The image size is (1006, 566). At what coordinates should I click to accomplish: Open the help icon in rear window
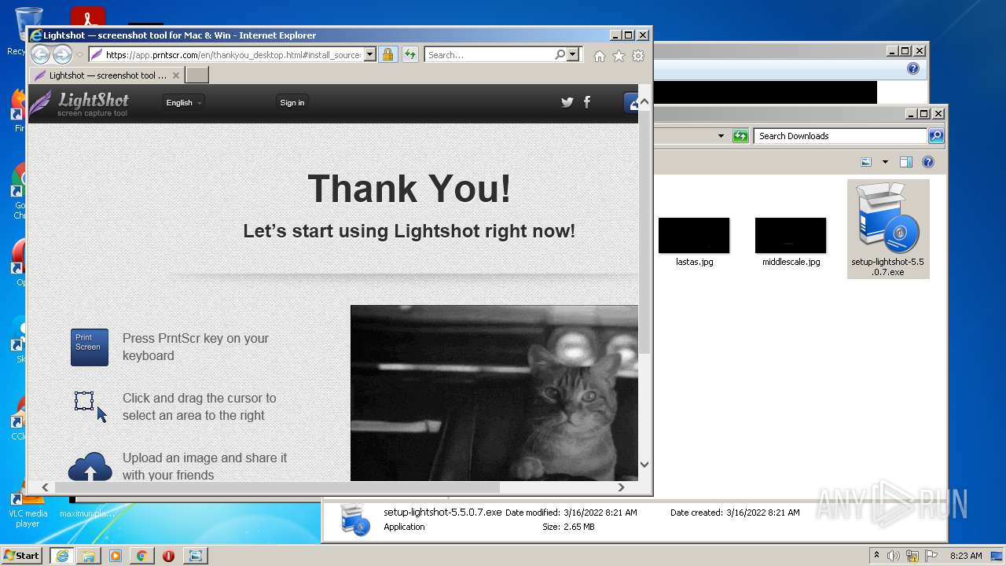click(x=912, y=68)
